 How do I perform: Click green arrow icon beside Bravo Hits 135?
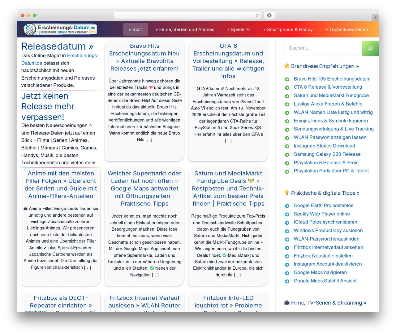(287, 79)
